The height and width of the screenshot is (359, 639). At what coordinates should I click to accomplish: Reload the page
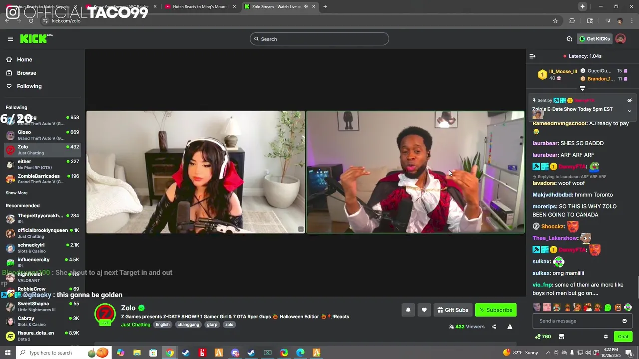coord(31,21)
